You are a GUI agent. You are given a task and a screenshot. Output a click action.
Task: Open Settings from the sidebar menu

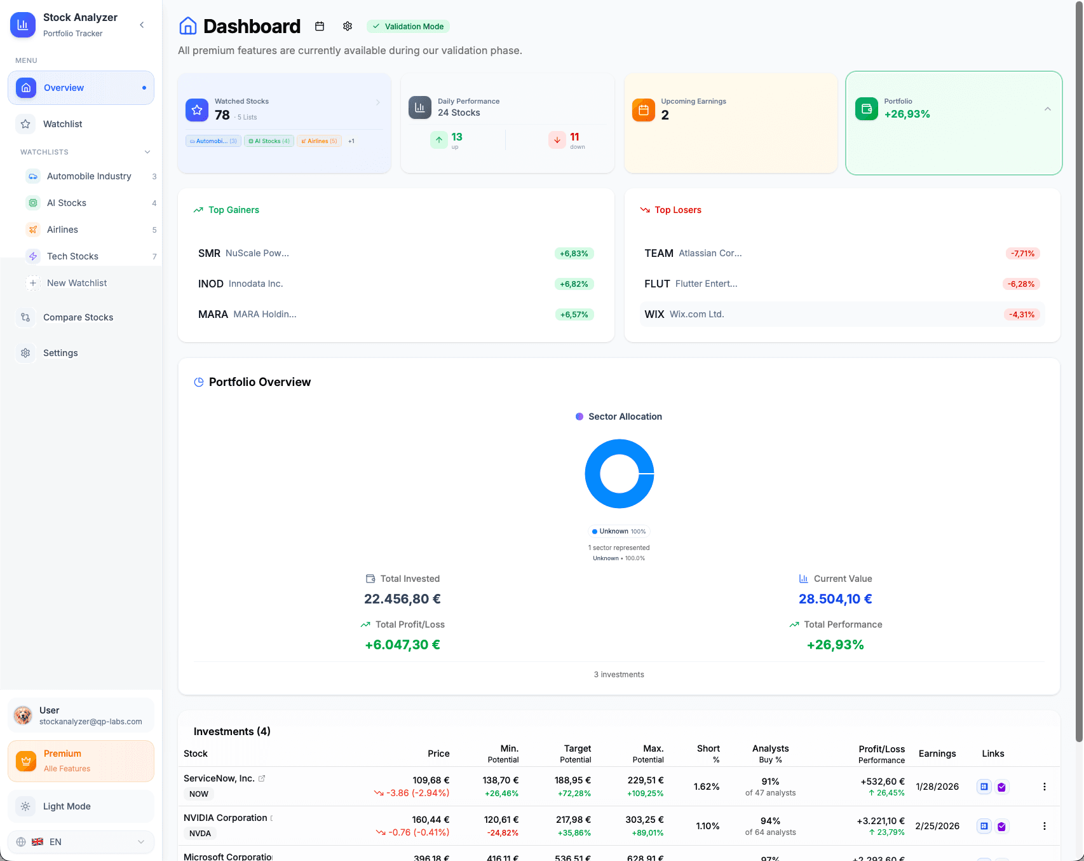[x=60, y=352]
